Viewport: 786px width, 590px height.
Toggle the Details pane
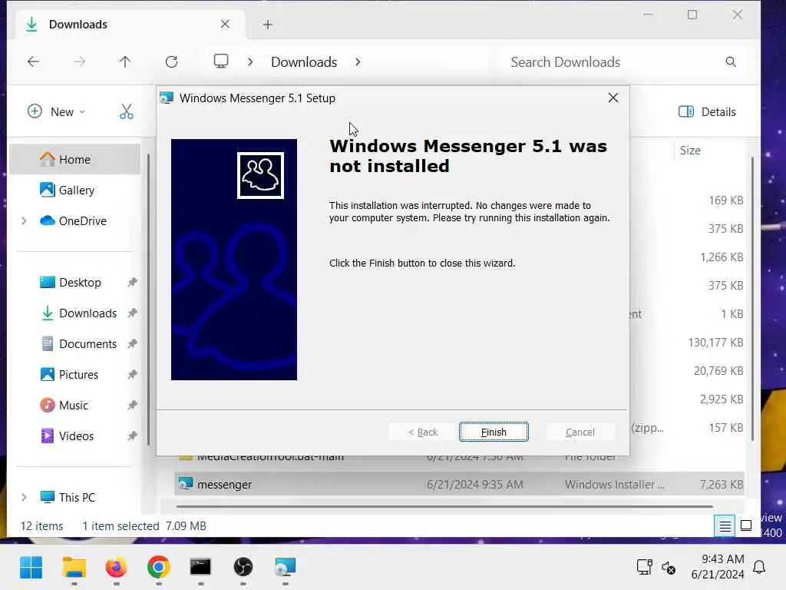click(707, 111)
